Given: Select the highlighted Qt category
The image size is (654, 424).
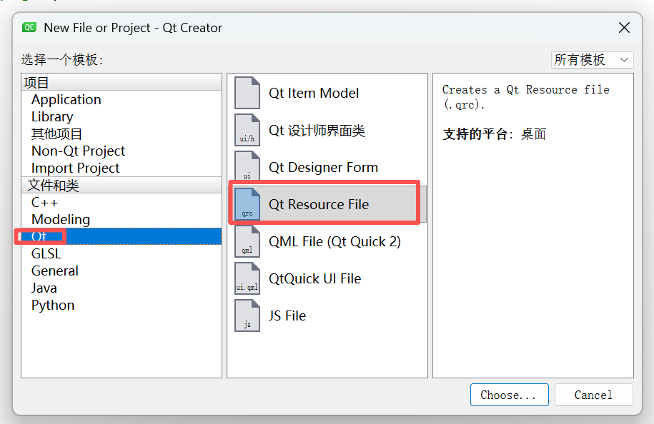Looking at the screenshot, I should [122, 236].
